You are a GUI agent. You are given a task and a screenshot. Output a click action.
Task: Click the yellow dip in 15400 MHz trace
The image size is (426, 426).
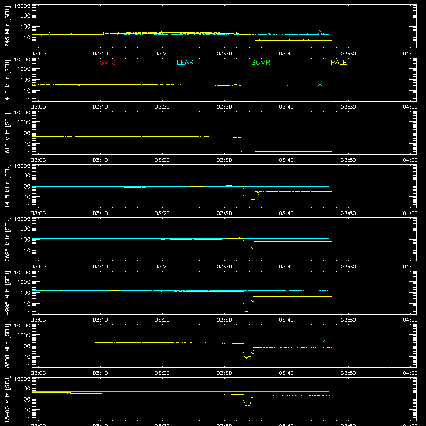click(x=248, y=402)
